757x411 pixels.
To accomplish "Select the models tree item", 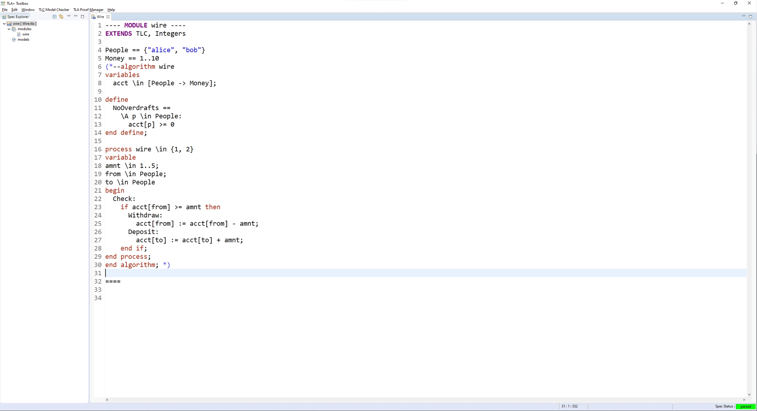I will coord(24,40).
